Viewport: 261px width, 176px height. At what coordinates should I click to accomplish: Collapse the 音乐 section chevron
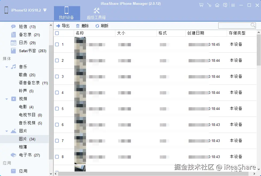[7, 67]
